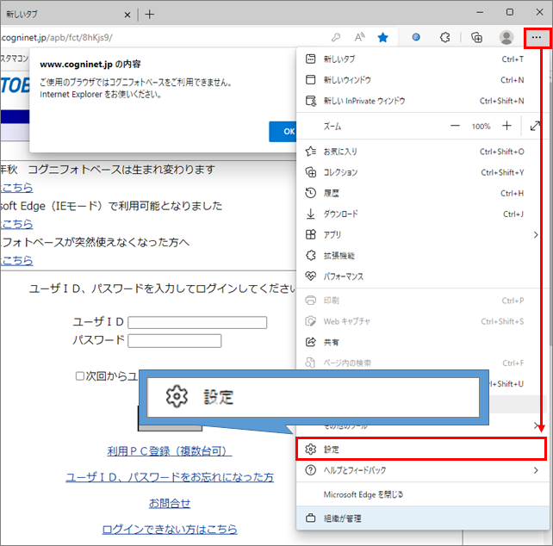Activate the Read aloud icon
Viewport: 553px width, 546px height.
(x=359, y=37)
